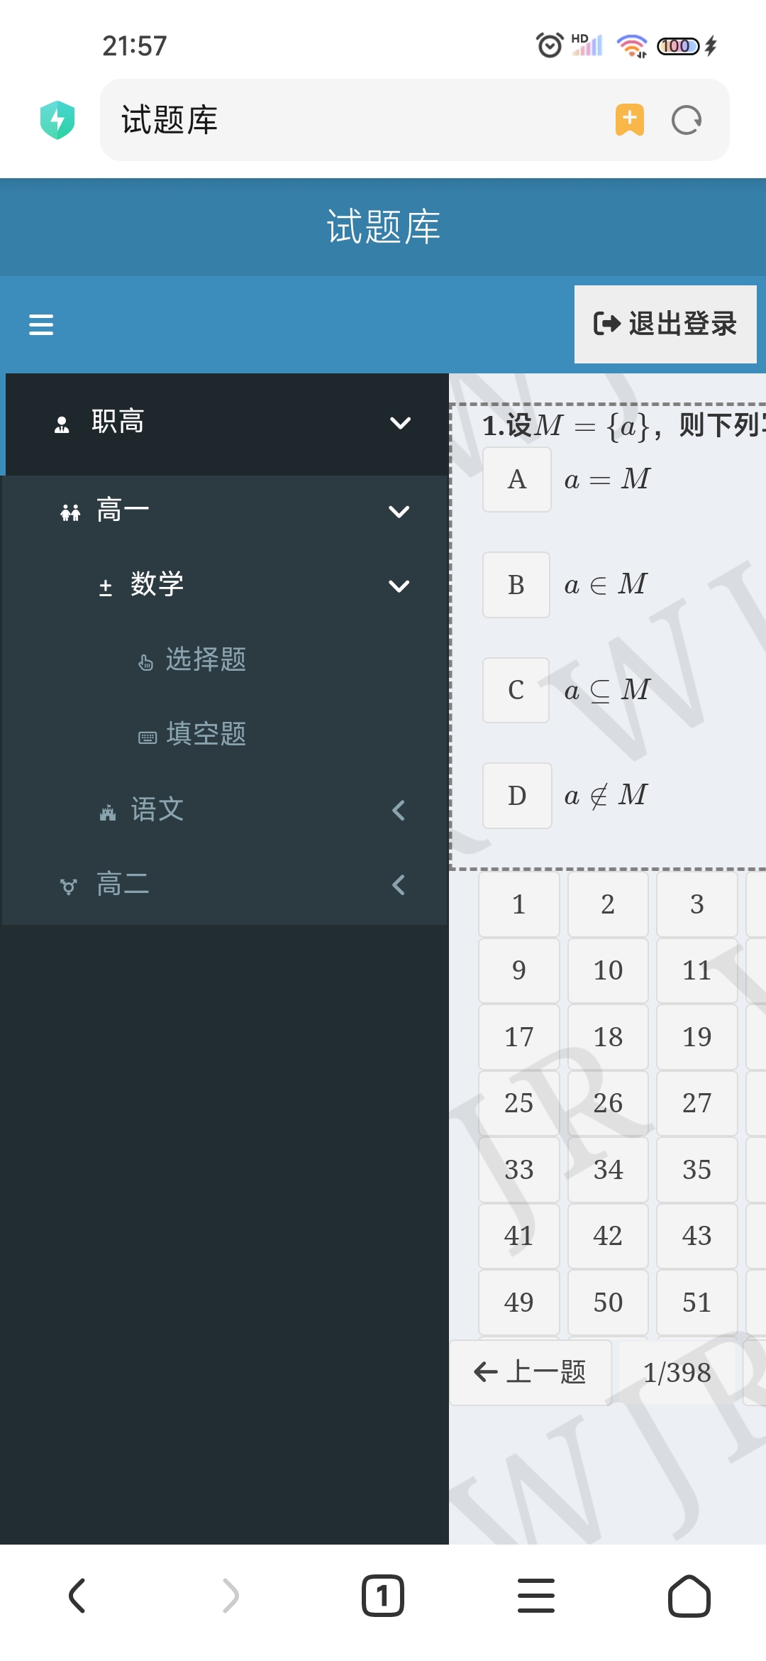Collapse the 高一 grade group
This screenshot has height=1661, width=766.
click(x=399, y=512)
